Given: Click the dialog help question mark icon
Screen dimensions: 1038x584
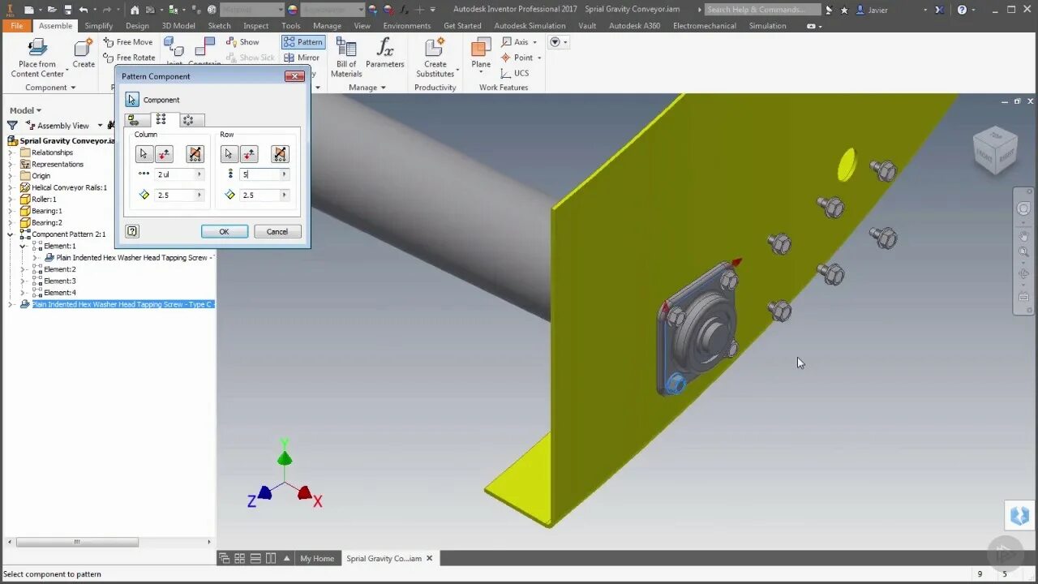Looking at the screenshot, I should click(132, 231).
